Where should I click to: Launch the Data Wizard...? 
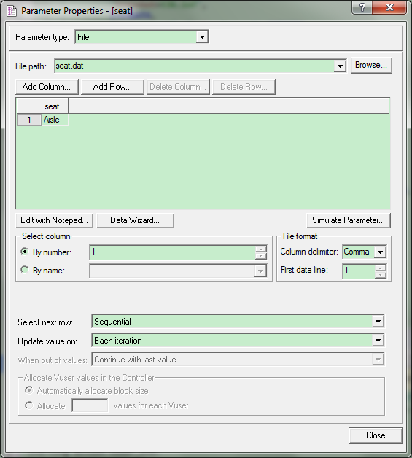[x=135, y=220]
